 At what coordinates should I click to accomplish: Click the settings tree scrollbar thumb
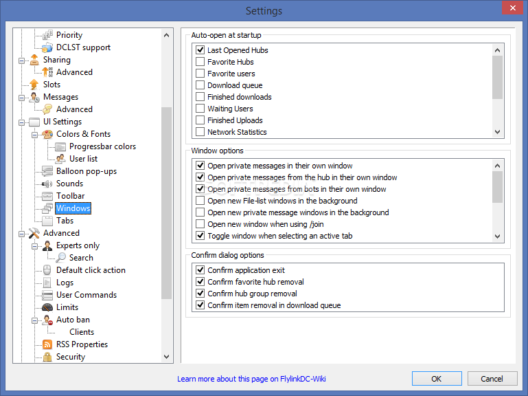tap(166, 203)
